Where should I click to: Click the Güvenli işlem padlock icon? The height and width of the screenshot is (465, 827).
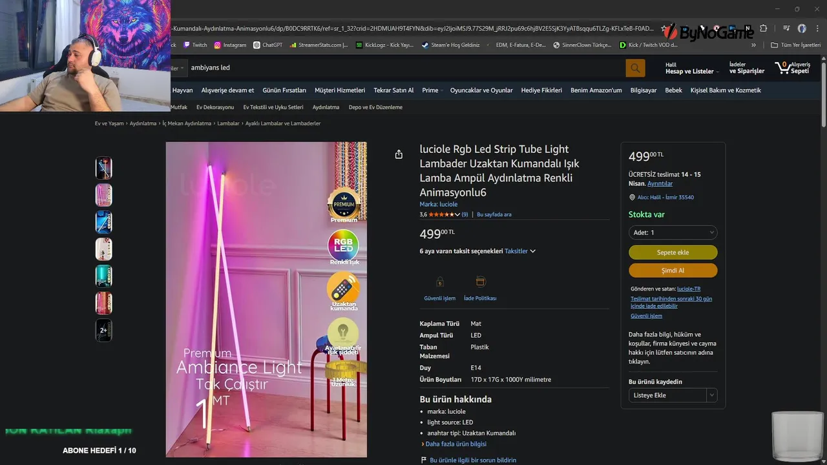tap(440, 282)
